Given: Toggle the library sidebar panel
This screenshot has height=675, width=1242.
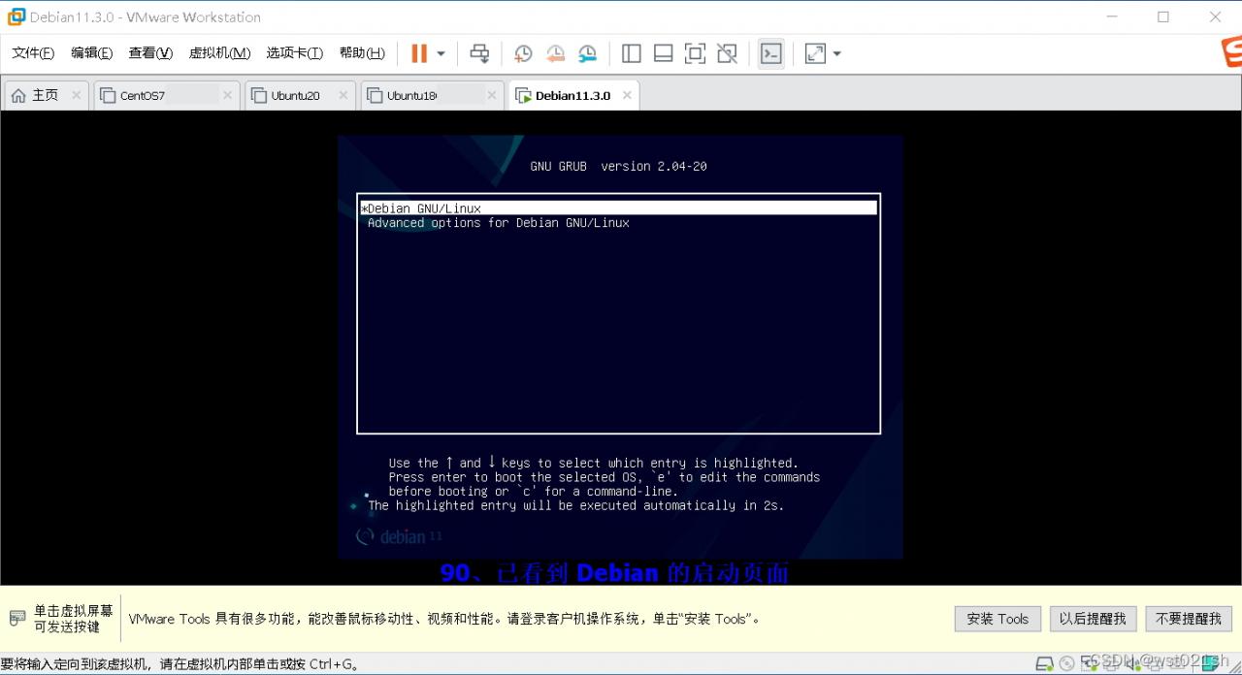Looking at the screenshot, I should (x=632, y=53).
